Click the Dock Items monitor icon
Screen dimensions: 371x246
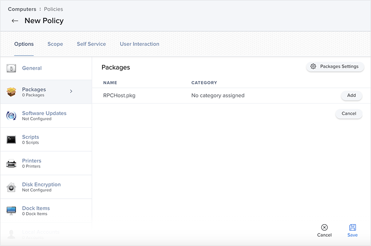[12, 211]
